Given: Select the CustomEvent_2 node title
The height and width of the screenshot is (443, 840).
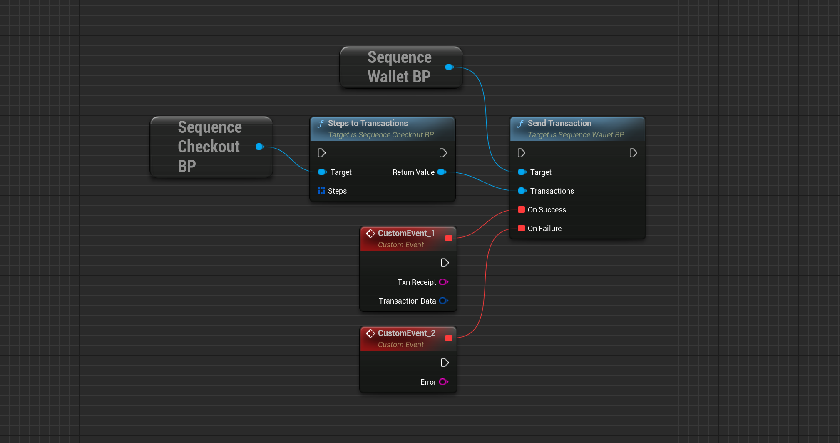Looking at the screenshot, I should click(x=407, y=333).
